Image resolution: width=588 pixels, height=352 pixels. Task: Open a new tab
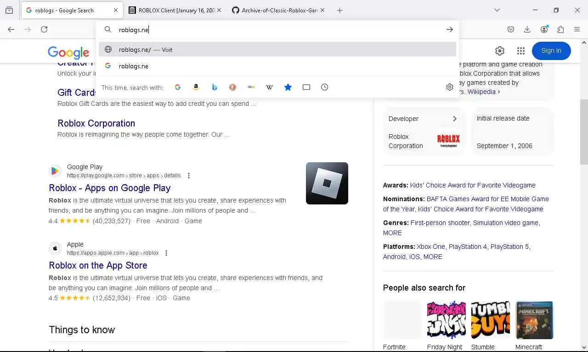pos(339,10)
